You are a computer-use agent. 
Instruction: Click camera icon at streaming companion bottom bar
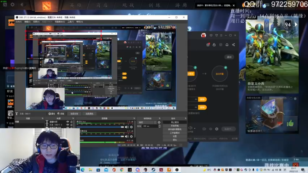tap(204, 129)
